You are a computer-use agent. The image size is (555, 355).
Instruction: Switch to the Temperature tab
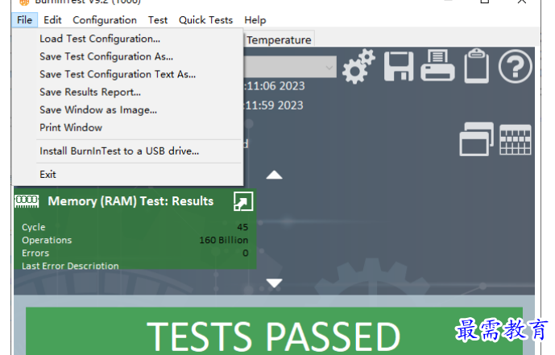(x=279, y=39)
